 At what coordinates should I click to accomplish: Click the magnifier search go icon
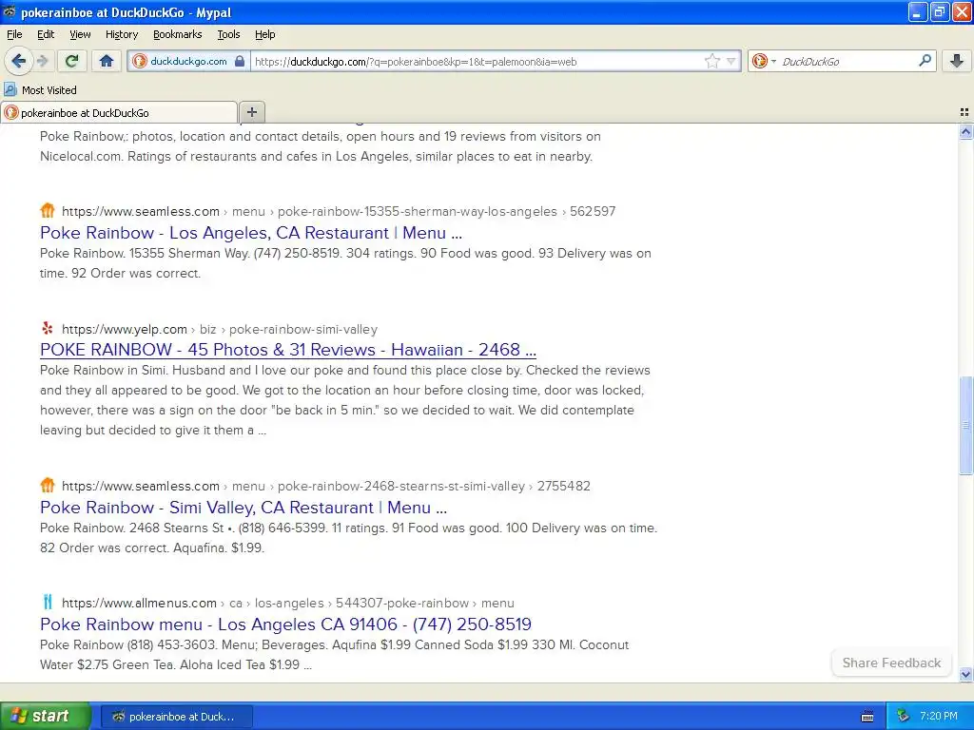coord(925,61)
